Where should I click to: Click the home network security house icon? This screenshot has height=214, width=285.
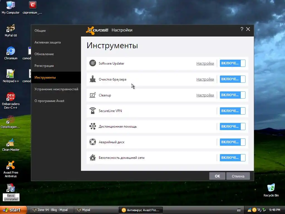pos(92,158)
